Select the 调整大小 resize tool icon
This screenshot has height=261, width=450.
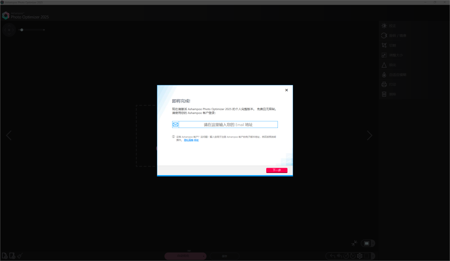tap(384, 55)
